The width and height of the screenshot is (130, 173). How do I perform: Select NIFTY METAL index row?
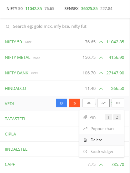click(65, 58)
